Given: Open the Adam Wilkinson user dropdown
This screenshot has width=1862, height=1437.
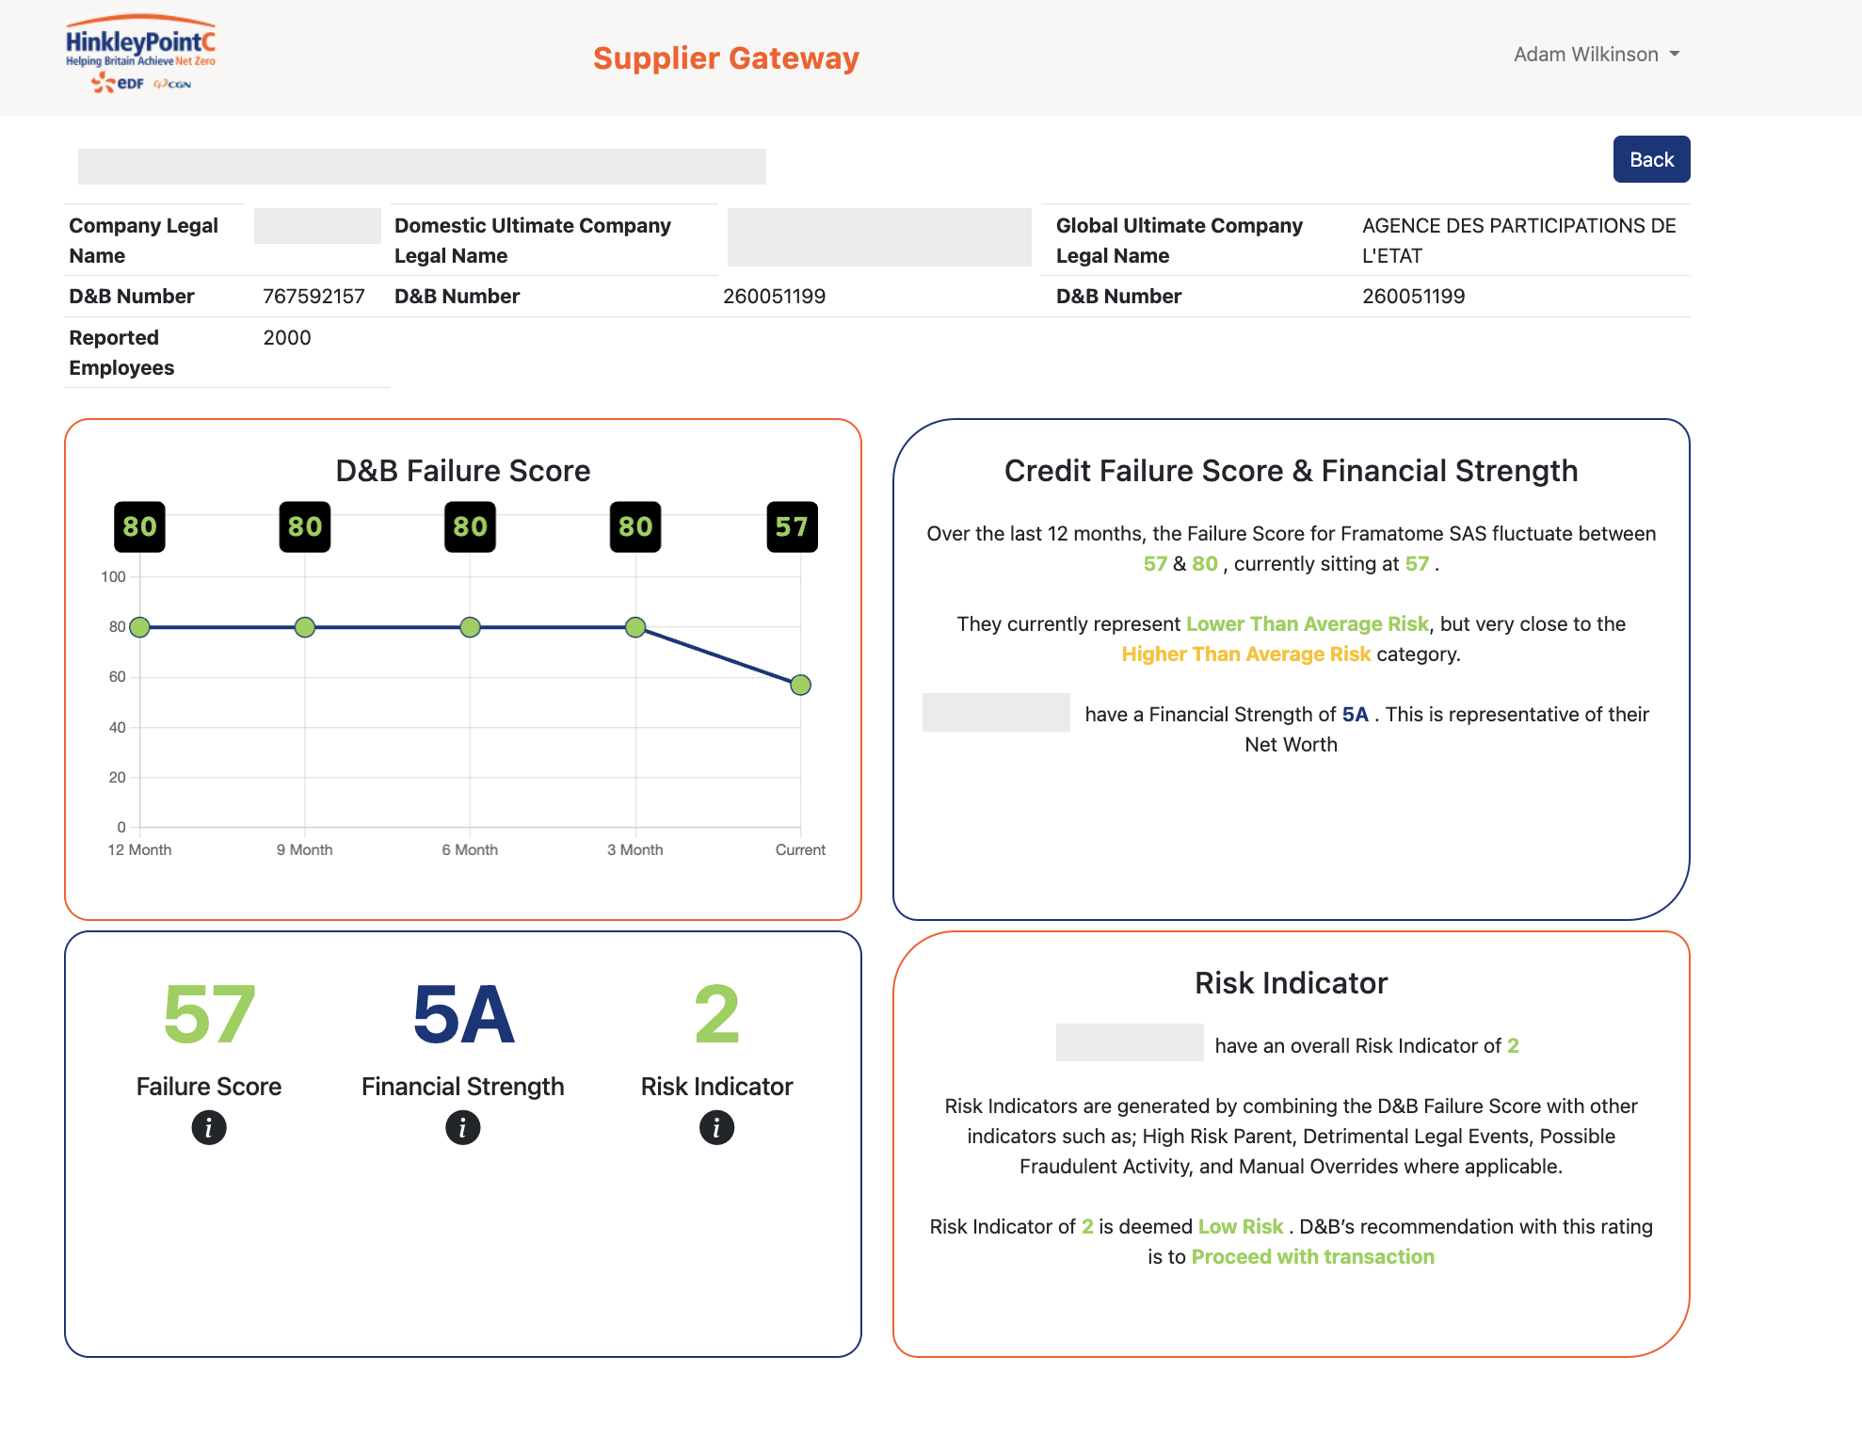Looking at the screenshot, I should (1597, 55).
